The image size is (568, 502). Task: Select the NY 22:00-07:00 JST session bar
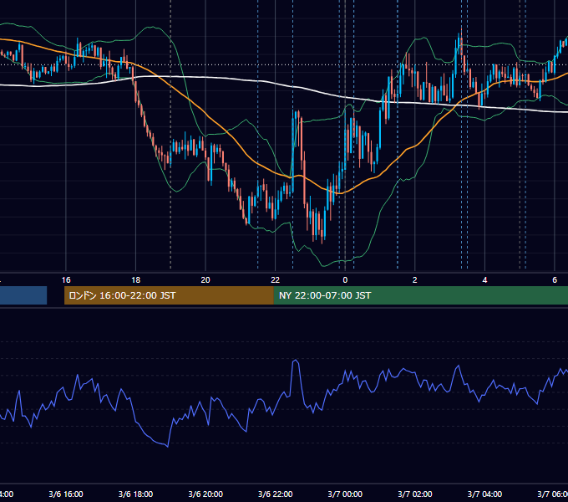[420, 295]
